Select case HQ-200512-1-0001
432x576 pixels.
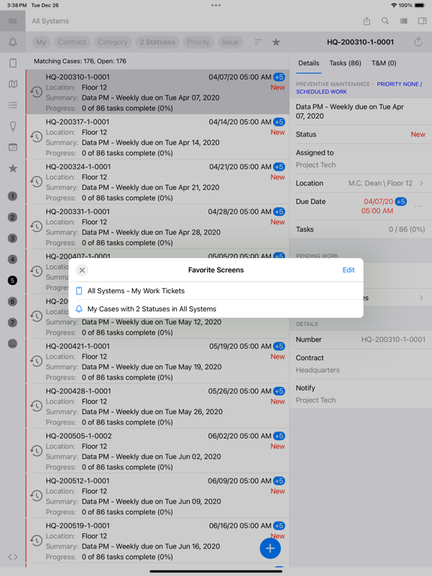pyautogui.click(x=157, y=496)
